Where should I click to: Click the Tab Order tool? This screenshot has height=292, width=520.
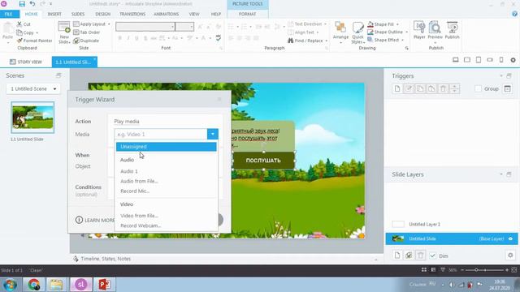87,32
